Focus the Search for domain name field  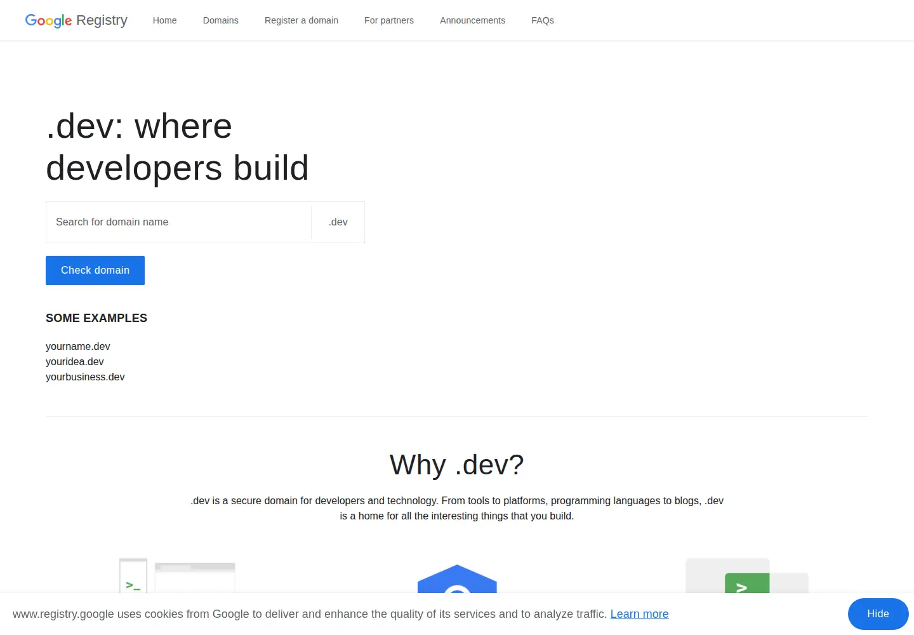coord(179,222)
